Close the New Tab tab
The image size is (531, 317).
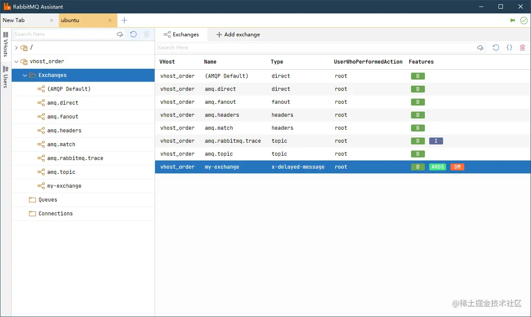tap(52, 20)
